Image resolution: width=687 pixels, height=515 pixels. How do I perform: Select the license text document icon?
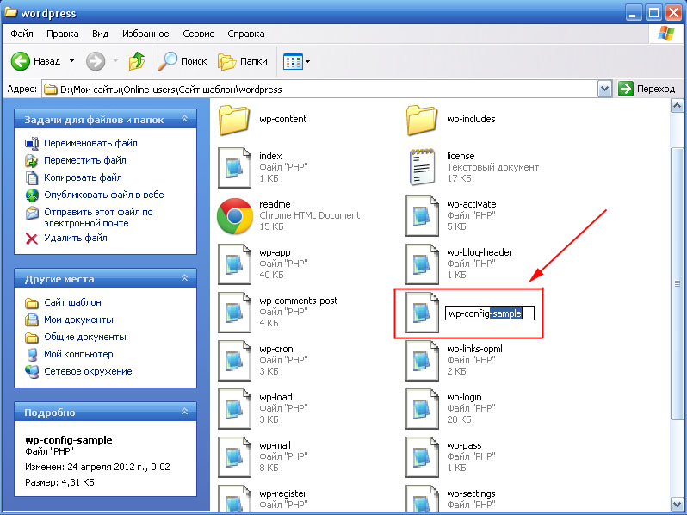coord(422,167)
